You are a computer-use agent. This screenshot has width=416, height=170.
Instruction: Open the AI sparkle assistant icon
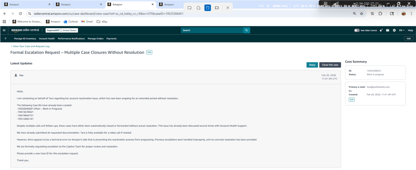pyautogui.click(x=381, y=30)
